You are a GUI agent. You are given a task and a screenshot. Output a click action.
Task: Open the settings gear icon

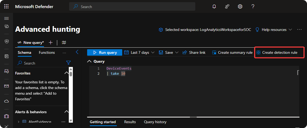click(240, 6)
